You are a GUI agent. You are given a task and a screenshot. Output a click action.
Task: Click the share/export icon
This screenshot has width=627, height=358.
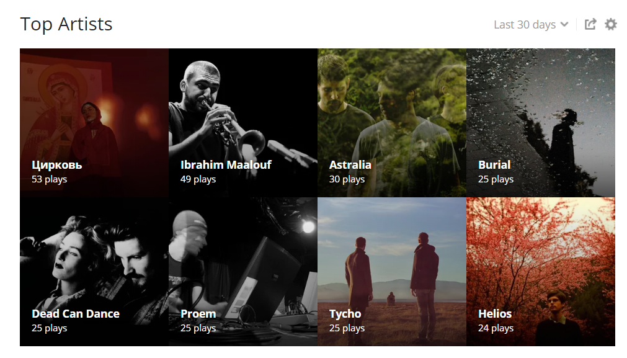point(590,24)
